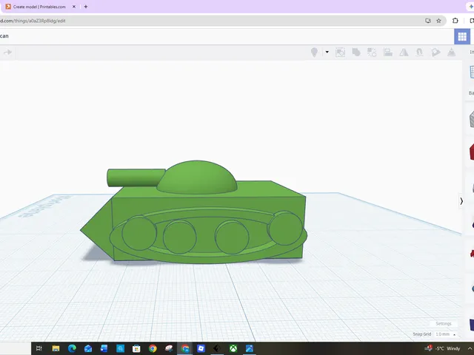Screen dimensions: 474x355
Task: Open the first Chrome icon on the taskbar
Action: coord(153,348)
